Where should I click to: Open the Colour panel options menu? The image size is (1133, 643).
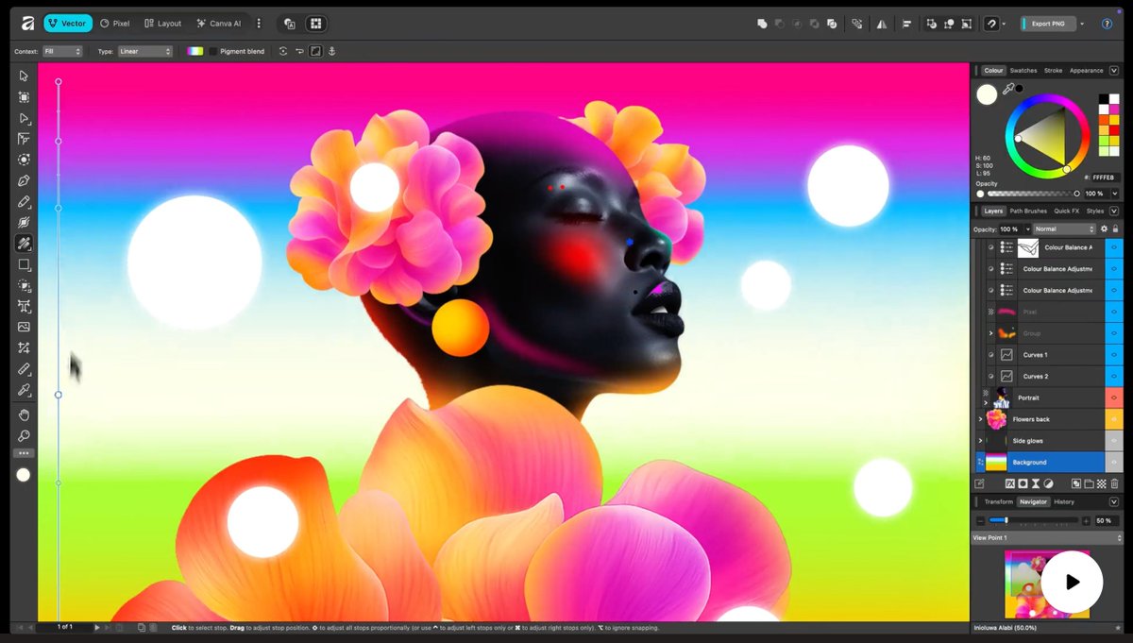1115,70
